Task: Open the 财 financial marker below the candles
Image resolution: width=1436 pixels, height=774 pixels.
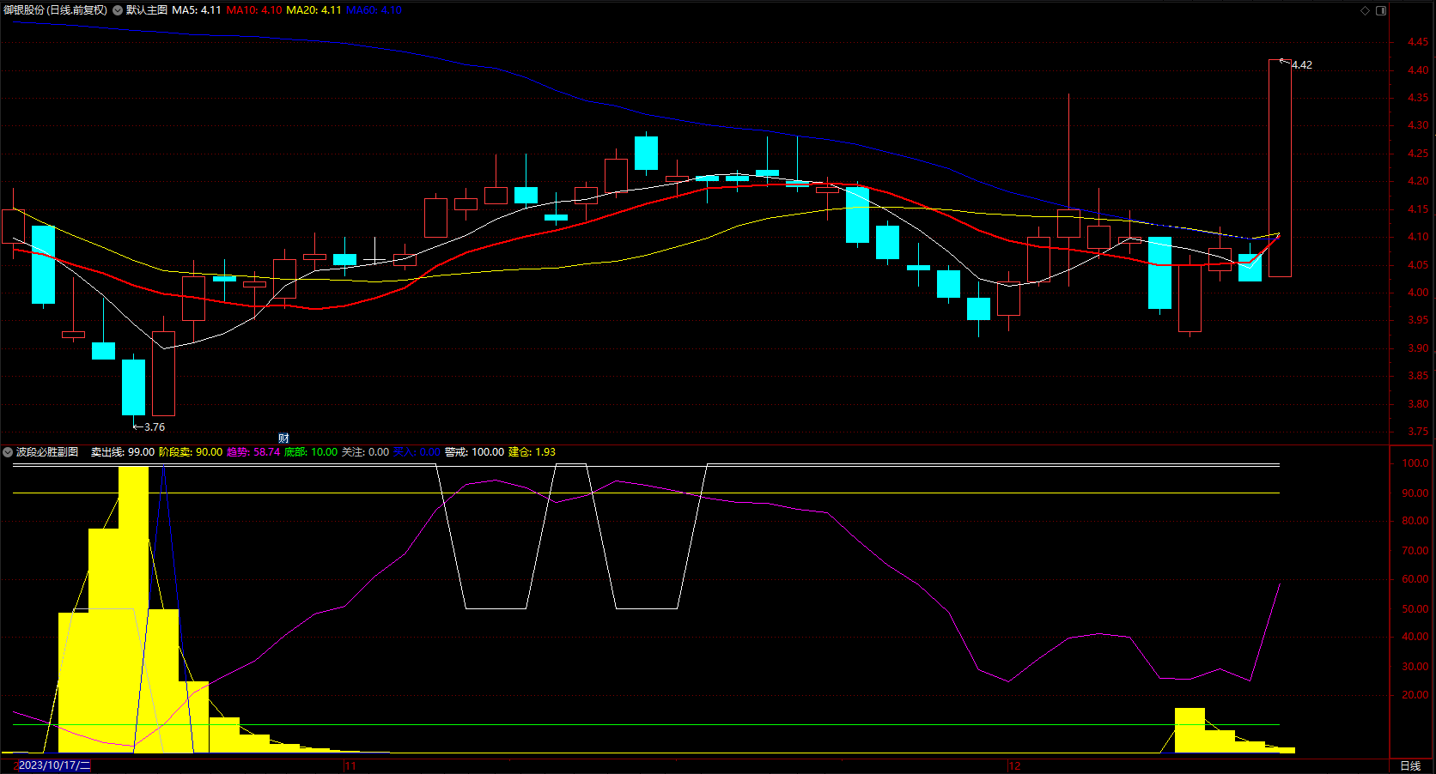Action: (283, 438)
